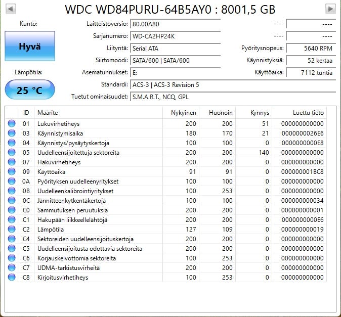Click the Tuetut ominaisuudet field
The height and width of the screenshot is (317, 341).
point(233,97)
